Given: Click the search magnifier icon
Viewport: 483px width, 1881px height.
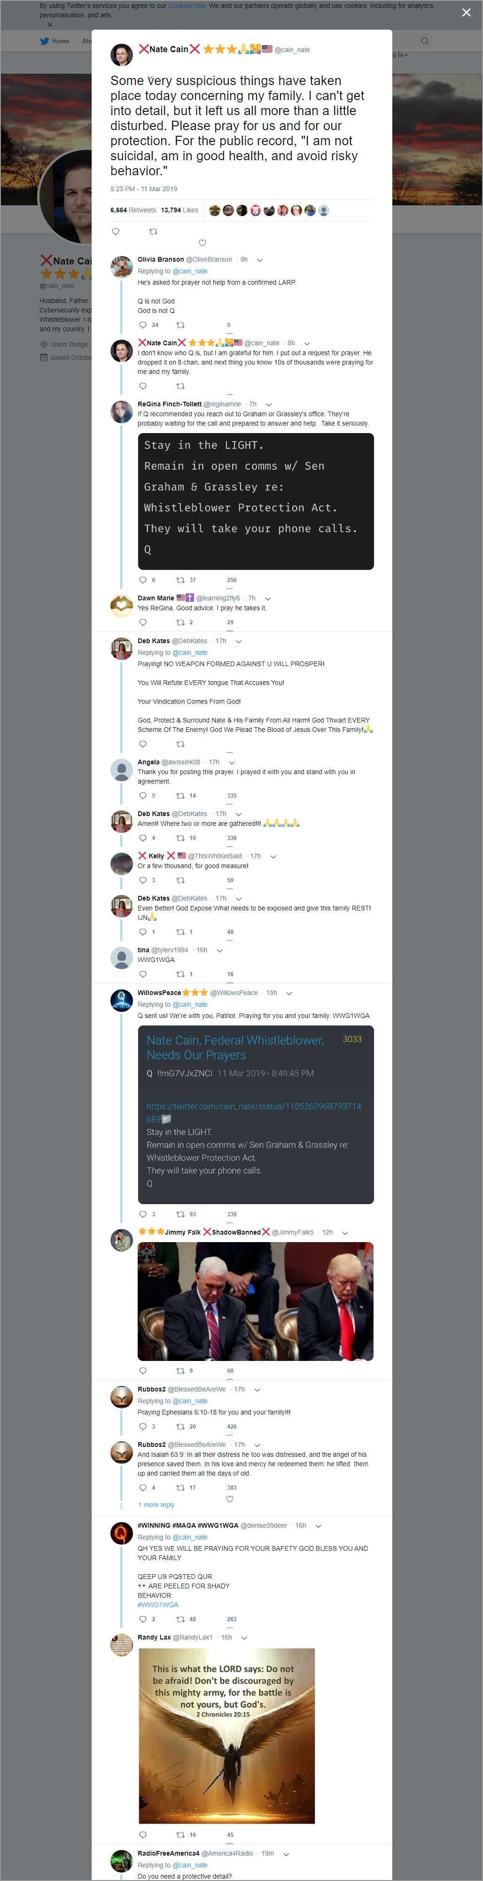Looking at the screenshot, I should point(425,41).
